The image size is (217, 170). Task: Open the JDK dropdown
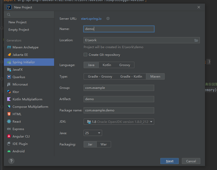(x=119, y=122)
